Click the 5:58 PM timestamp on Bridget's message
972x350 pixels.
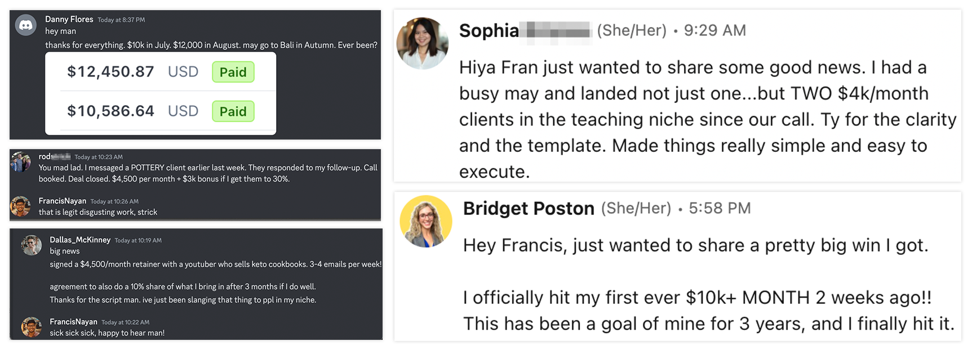pos(720,209)
